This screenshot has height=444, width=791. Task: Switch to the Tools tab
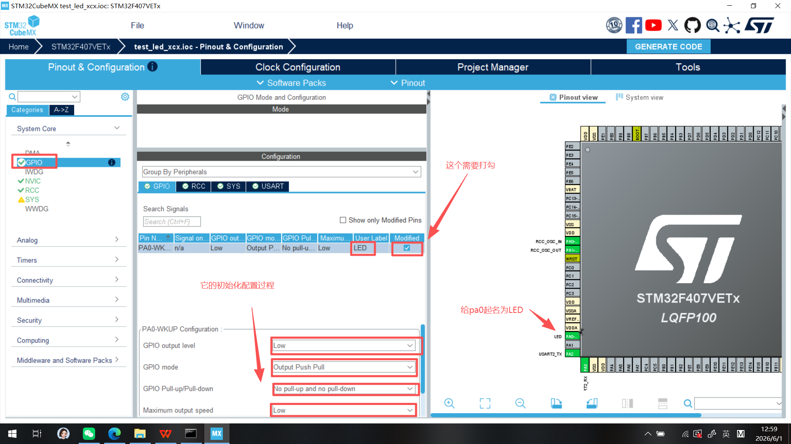coord(688,67)
